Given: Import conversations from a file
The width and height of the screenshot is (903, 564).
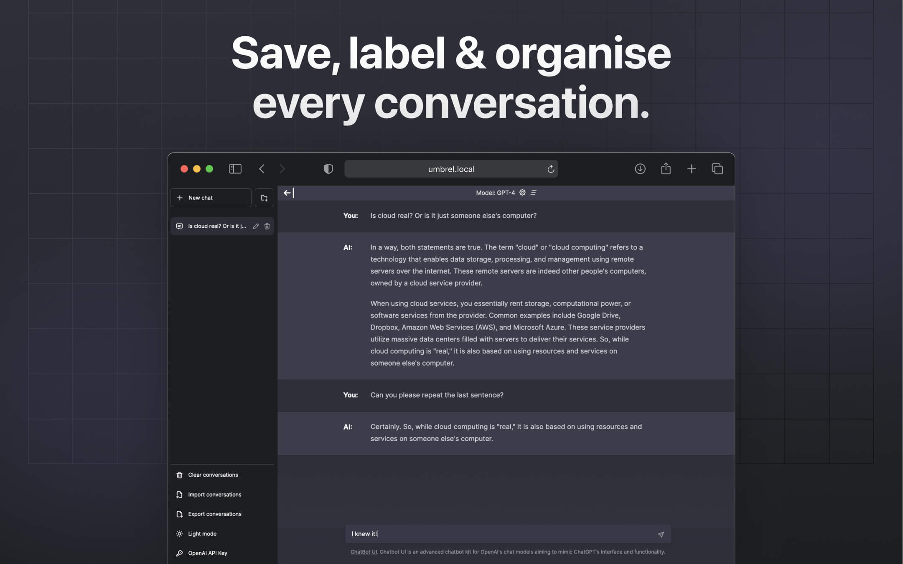Looking at the screenshot, I should tap(214, 494).
